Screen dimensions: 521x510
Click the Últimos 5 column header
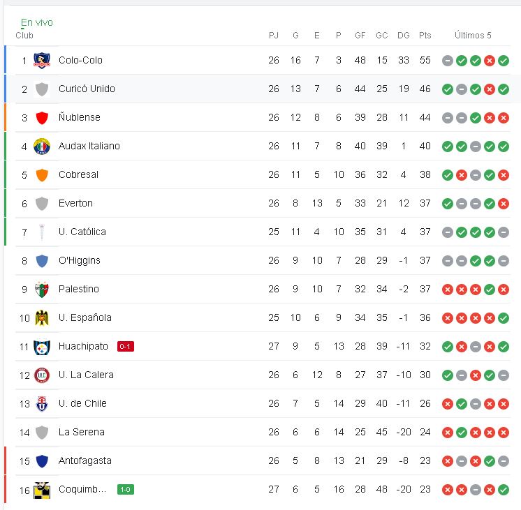click(x=473, y=35)
